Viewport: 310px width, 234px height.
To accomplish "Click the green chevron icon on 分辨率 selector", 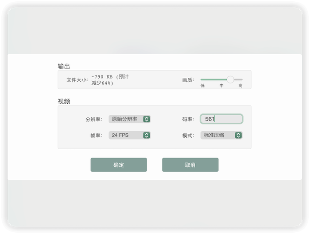I will click(147, 119).
